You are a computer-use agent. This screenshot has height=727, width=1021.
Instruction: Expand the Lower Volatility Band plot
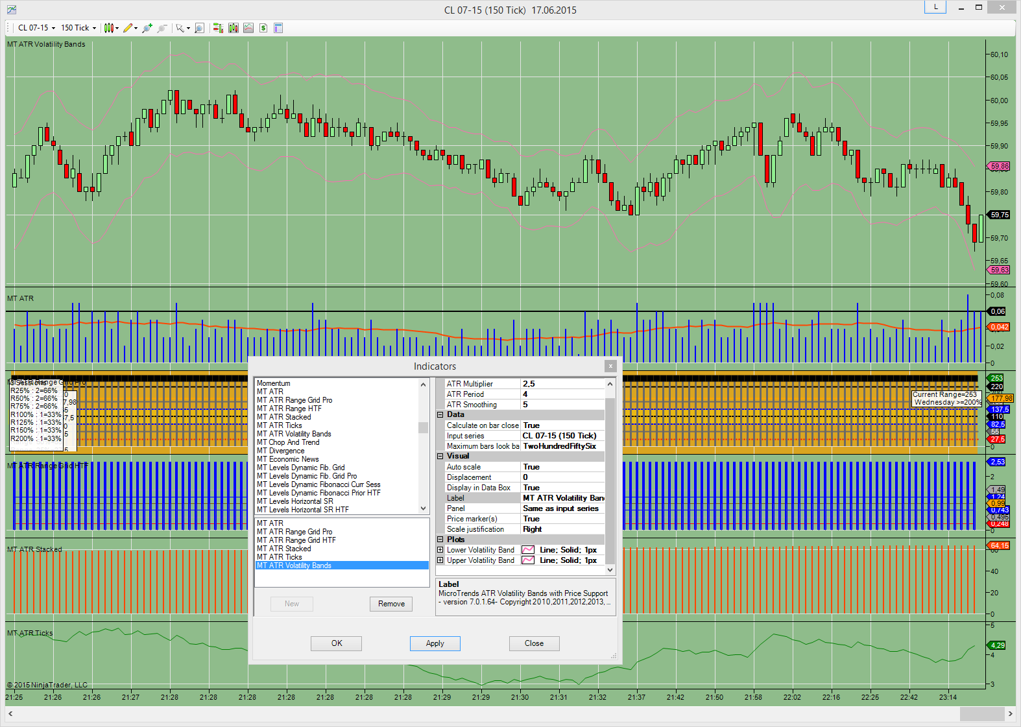(440, 550)
